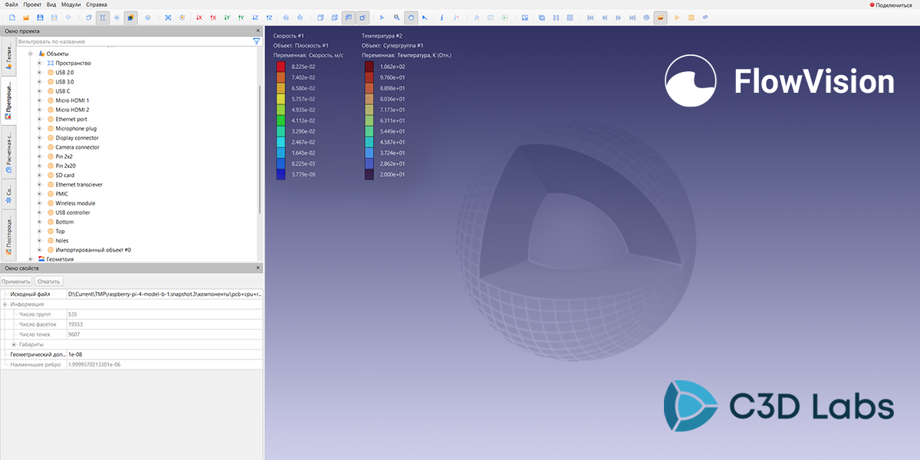Click the red 8.225e-02 velocity legend swatch
This screenshot has width=920, height=460.
click(281, 67)
